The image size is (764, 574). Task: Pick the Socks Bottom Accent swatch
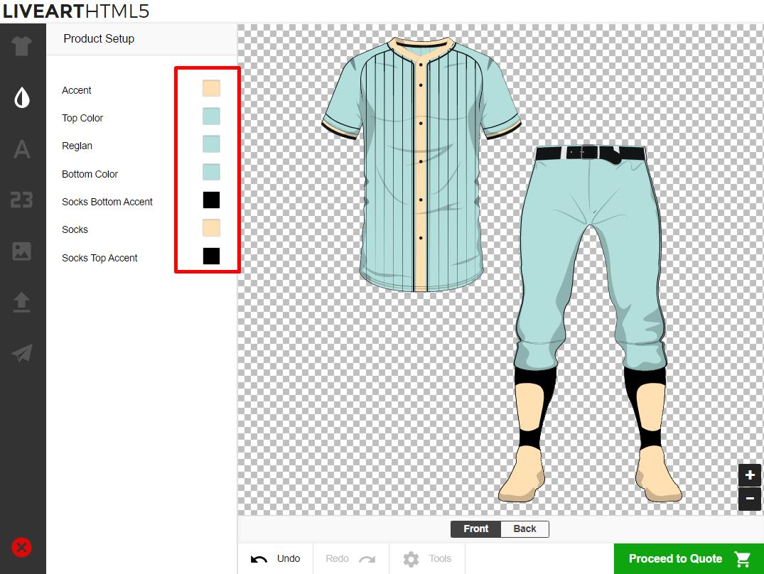pyautogui.click(x=212, y=200)
